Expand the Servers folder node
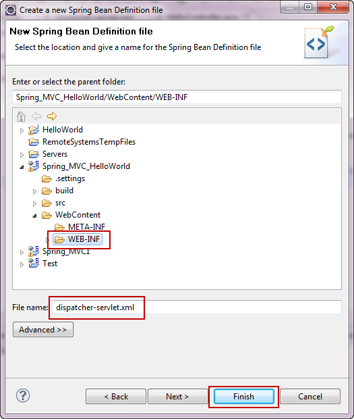 point(22,155)
